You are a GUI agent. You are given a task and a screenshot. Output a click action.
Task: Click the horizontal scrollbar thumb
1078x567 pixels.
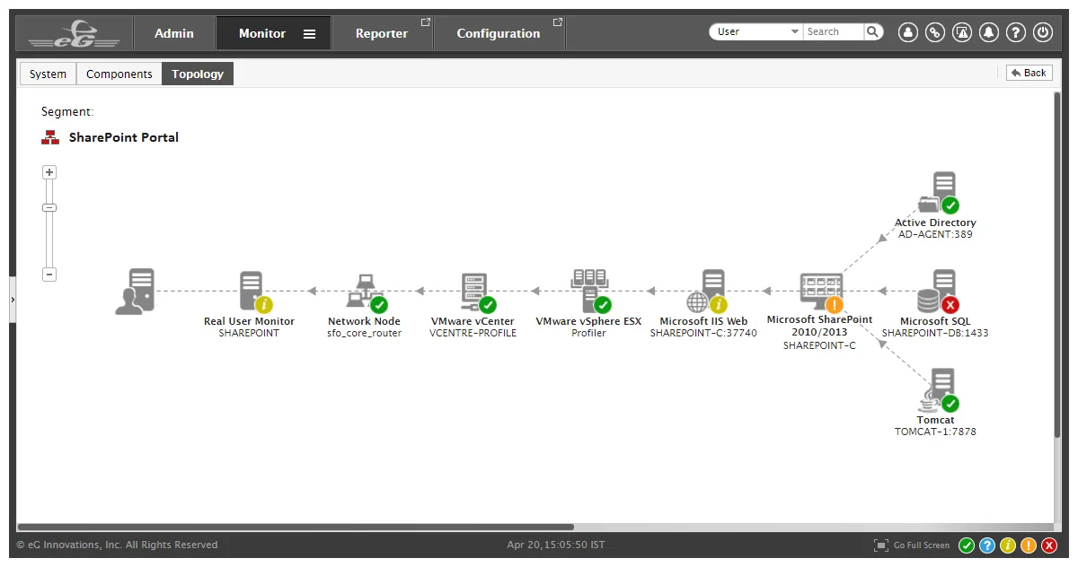click(x=296, y=528)
